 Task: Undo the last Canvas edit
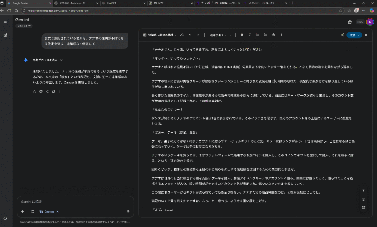tap(190, 35)
